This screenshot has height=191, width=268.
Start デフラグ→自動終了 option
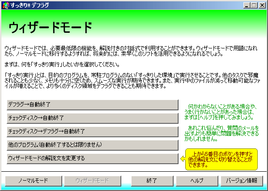pos(93,104)
